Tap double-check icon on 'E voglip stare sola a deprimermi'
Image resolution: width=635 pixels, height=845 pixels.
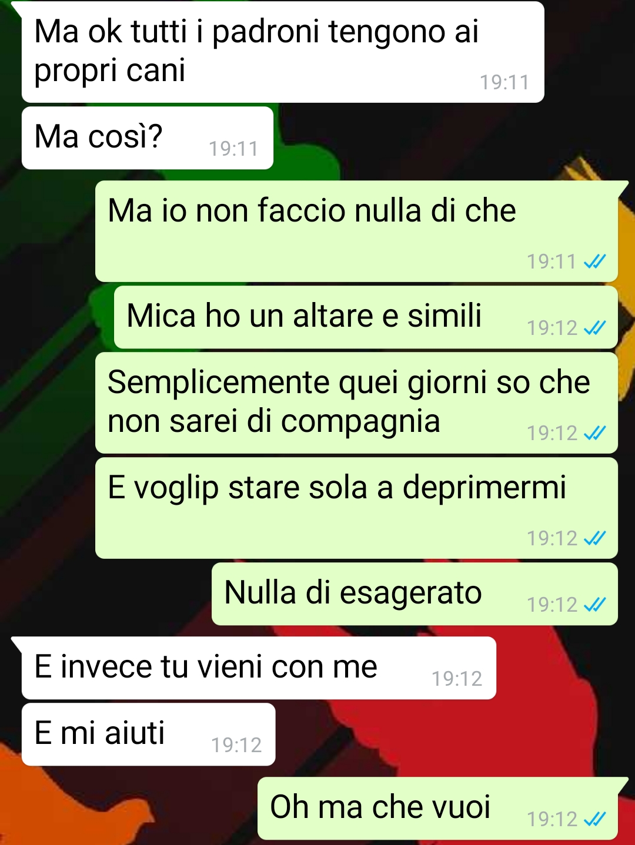(x=594, y=538)
